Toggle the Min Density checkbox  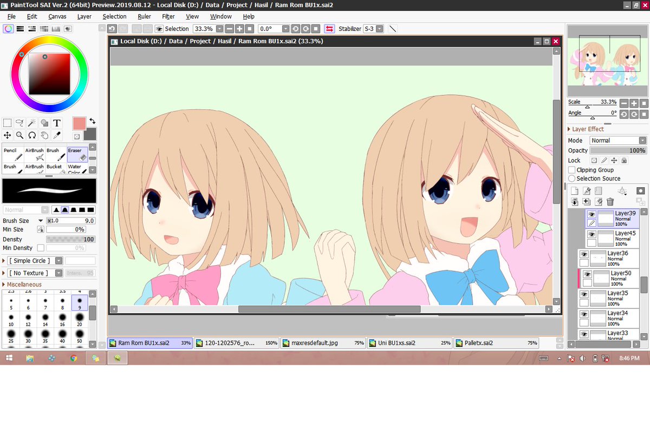point(40,248)
